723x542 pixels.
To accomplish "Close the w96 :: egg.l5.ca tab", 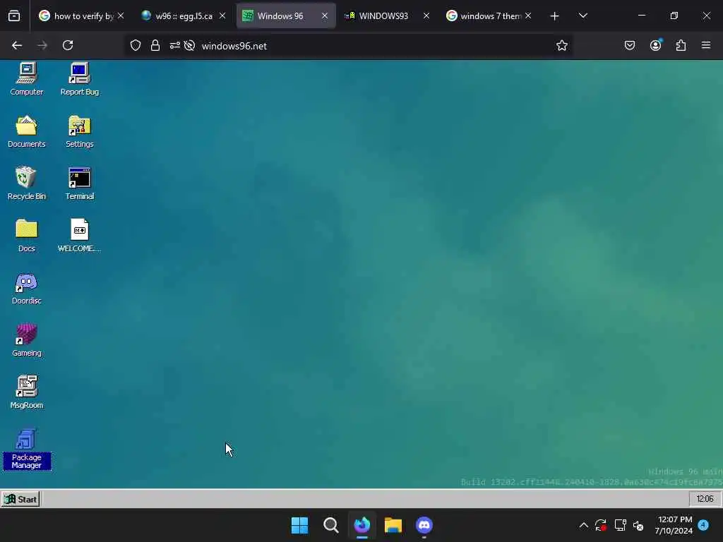I will pyautogui.click(x=222, y=16).
